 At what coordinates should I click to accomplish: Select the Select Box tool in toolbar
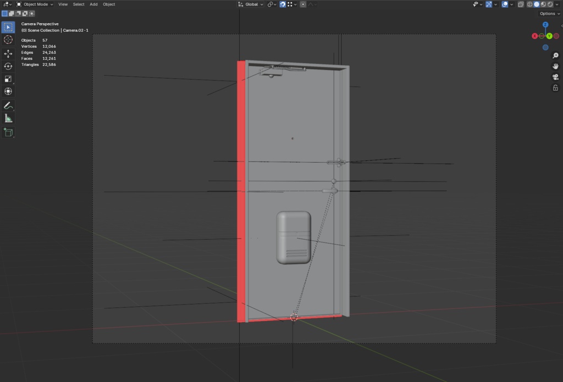pos(8,27)
